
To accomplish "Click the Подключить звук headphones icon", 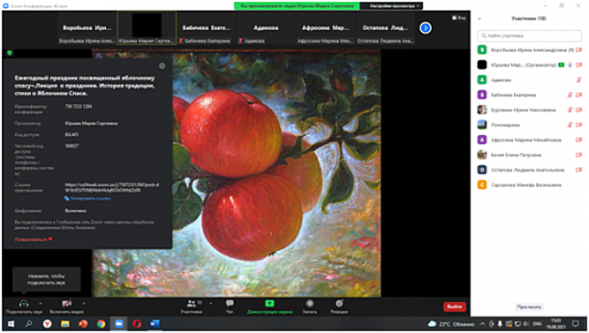I will click(24, 303).
